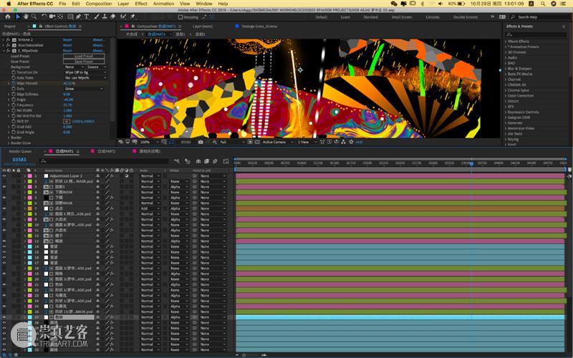Open the Composition menu
This screenshot has width=573, height=358.
point(99,4)
